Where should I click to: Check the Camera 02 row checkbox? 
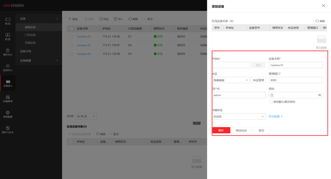coord(72,45)
